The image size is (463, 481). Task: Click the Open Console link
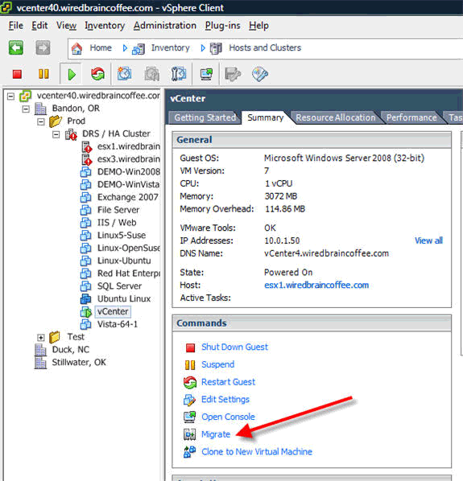[228, 417]
